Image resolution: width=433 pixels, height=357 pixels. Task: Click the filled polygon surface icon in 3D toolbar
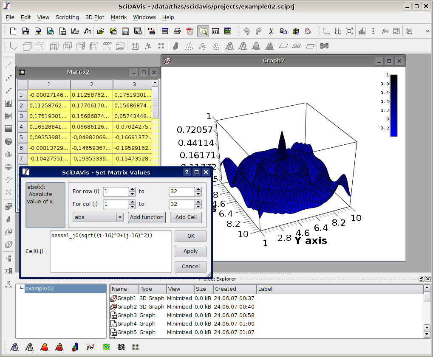coord(256,46)
